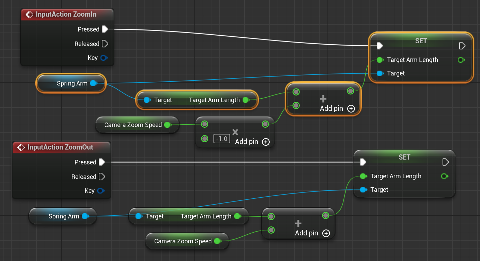480x261 pixels.
Task: Click Target Arm Length input pin on unselected SET
Action: tap(363, 176)
